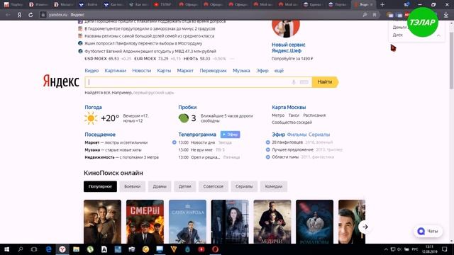The width and height of the screenshot is (454, 255).
Task: Open File Explorer from taskbar
Action: coord(76,249)
